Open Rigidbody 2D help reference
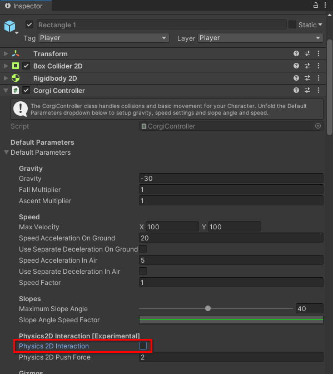 pos(296,78)
